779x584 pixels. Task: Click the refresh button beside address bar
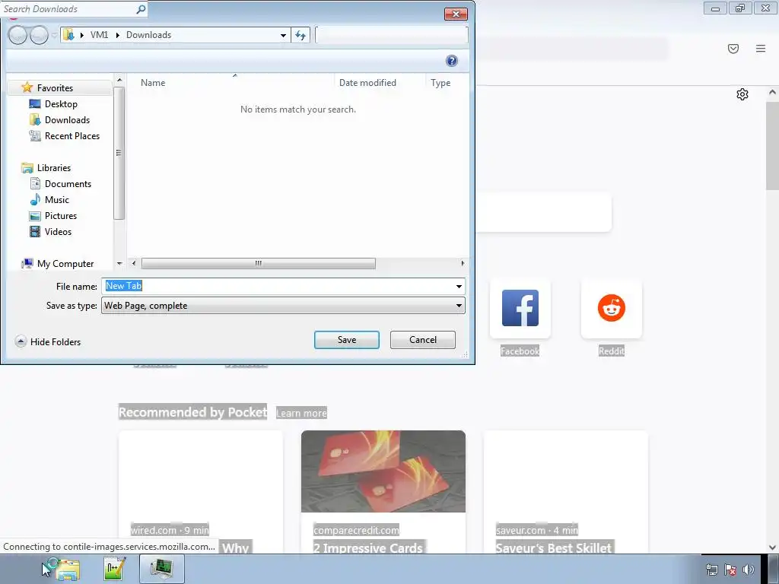300,35
